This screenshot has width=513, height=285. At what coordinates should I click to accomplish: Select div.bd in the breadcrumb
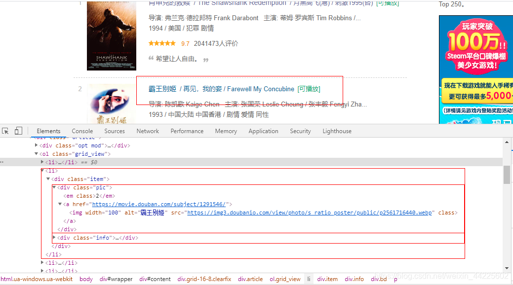379,279
